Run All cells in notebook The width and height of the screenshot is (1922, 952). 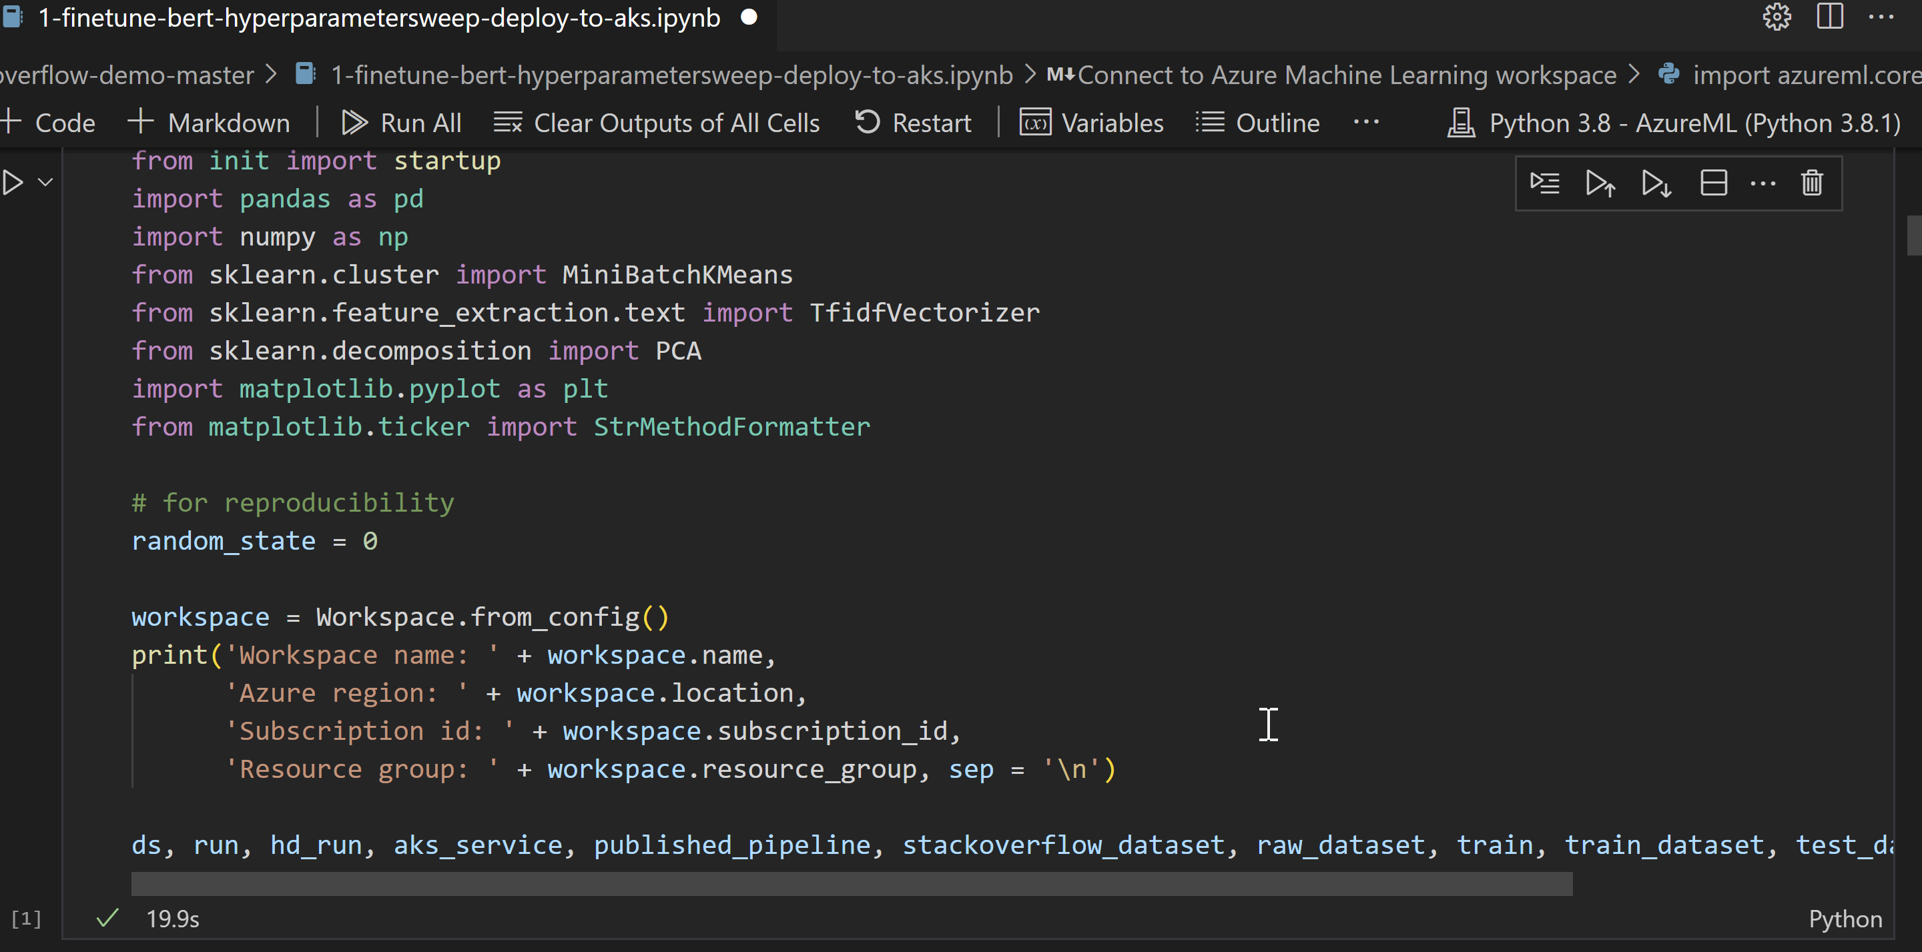tap(401, 122)
